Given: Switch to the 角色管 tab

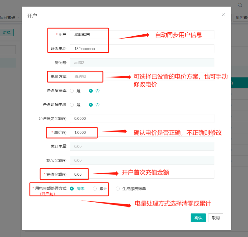Looking at the screenshot, I should (242, 17).
